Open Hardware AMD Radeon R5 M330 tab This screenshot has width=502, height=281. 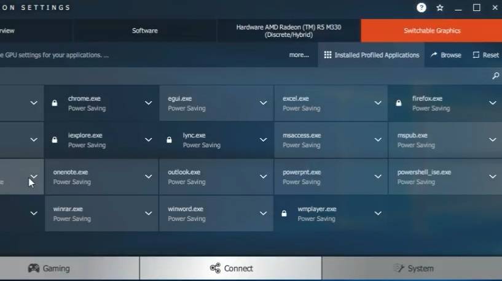(x=288, y=31)
